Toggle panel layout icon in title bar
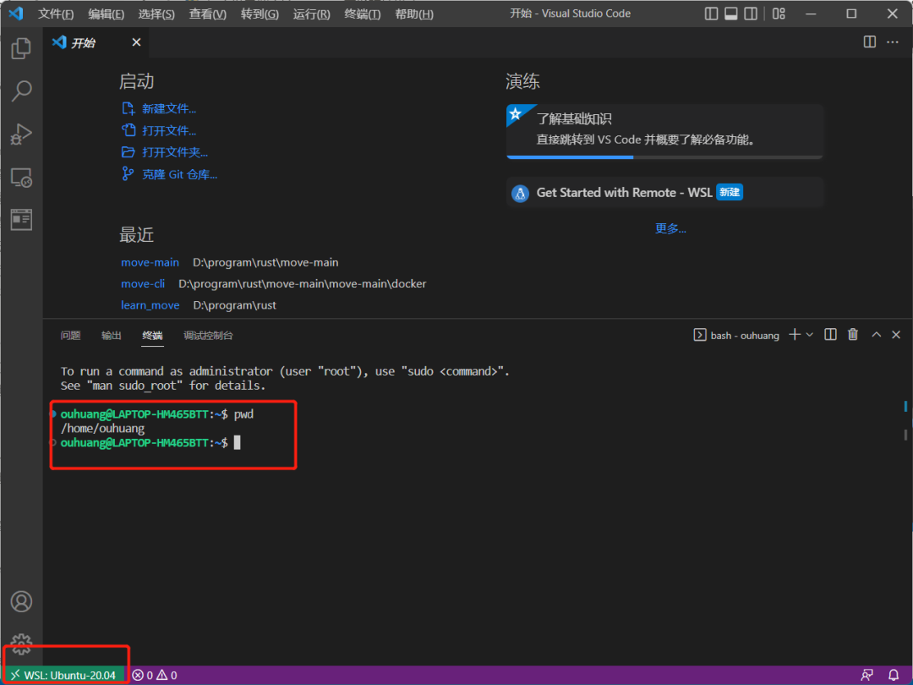The image size is (913, 685). 730,14
